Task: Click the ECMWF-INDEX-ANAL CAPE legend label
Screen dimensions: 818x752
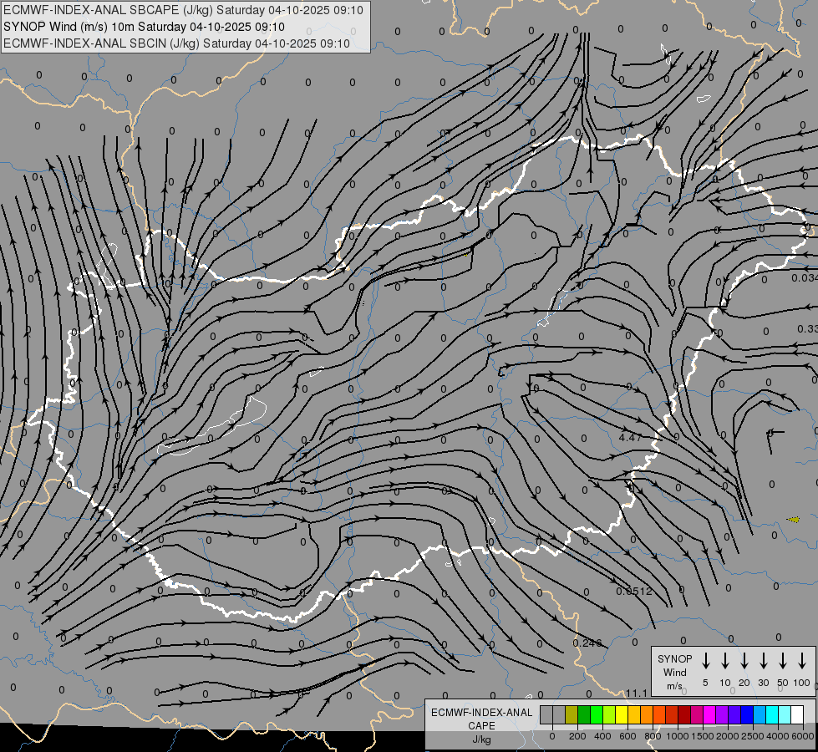Action: click(481, 719)
